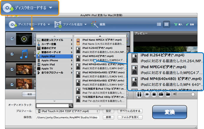Viewport: 204px width, 129px height.
Task: Click the category list scroll down arrow
Action: point(55,101)
